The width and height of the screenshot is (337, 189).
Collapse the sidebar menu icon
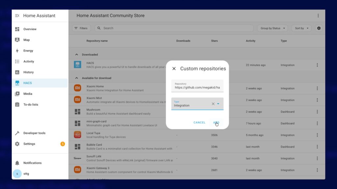pos(17,16)
